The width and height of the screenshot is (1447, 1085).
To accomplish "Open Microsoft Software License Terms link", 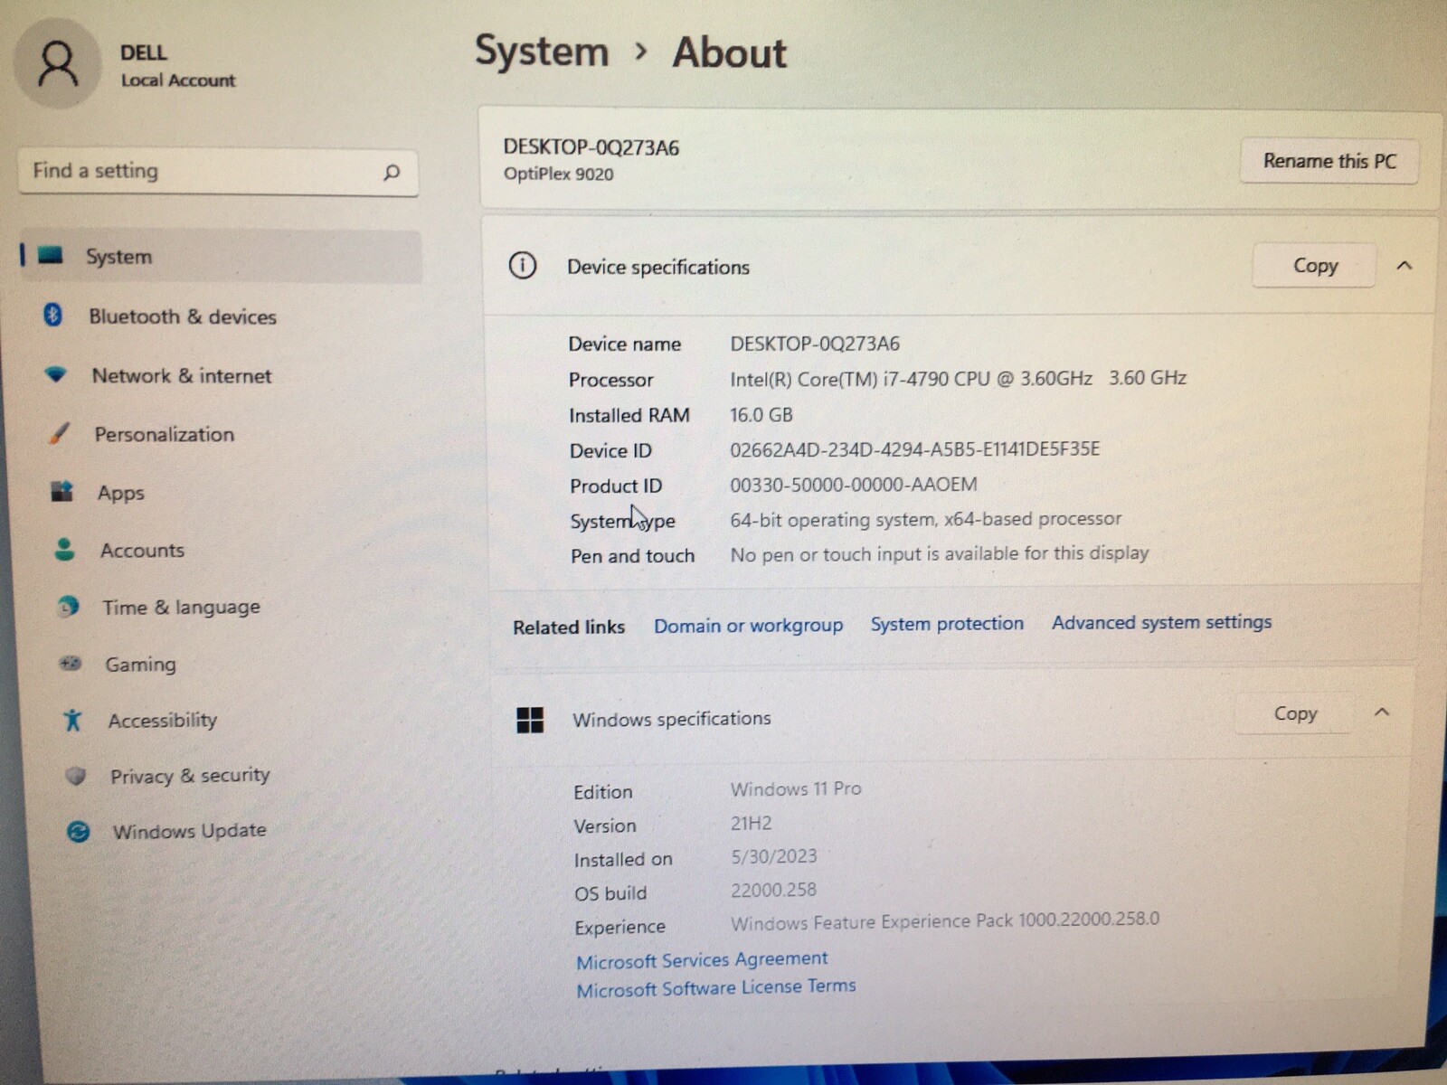I will [x=715, y=987].
